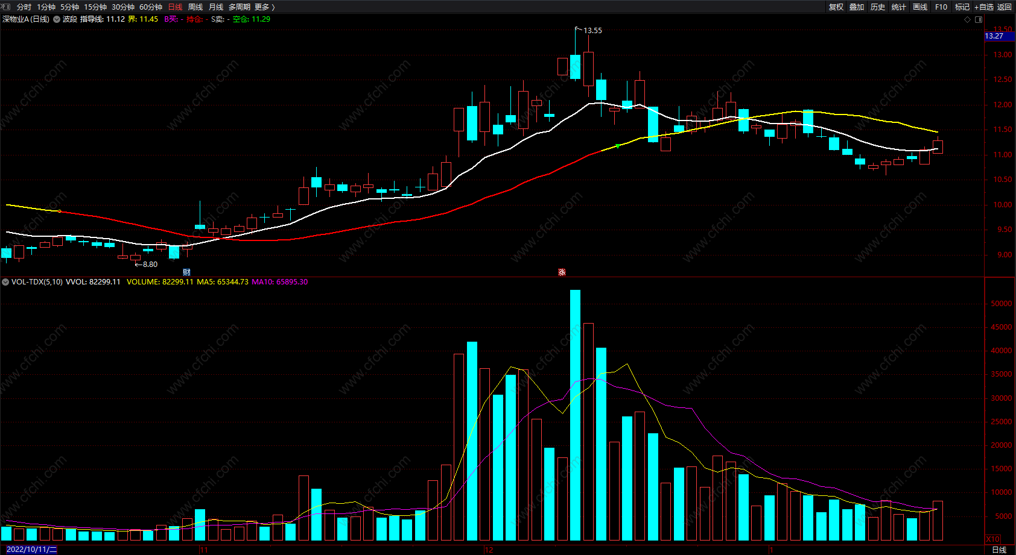Click the 涨 event marker under the chart
The image size is (1016, 555).
coord(562,272)
